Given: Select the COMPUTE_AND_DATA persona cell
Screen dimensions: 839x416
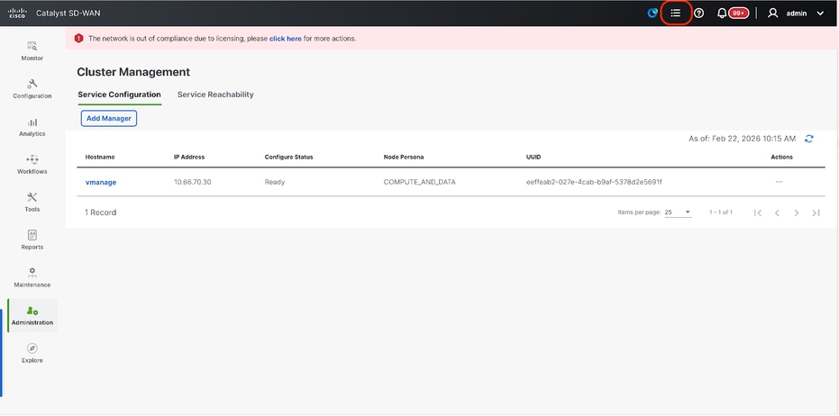Looking at the screenshot, I should pyautogui.click(x=420, y=182).
